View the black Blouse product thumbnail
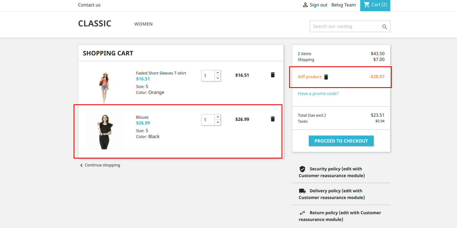Viewport: 457px width, 228px height. 104,132
